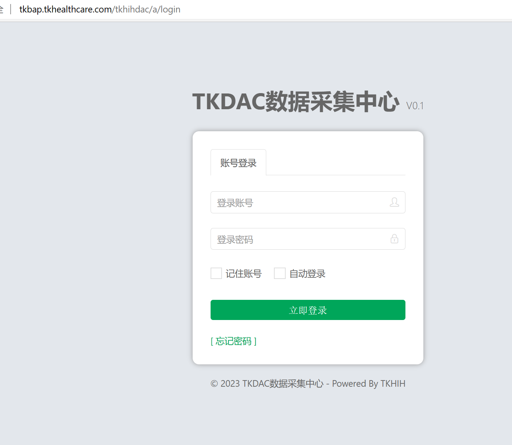The image size is (512, 445).
Task: Open the 忘记密码 link
Action: coord(234,341)
